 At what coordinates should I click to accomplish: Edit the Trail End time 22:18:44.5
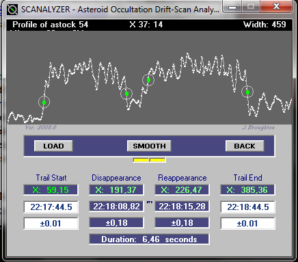pyautogui.click(x=247, y=207)
